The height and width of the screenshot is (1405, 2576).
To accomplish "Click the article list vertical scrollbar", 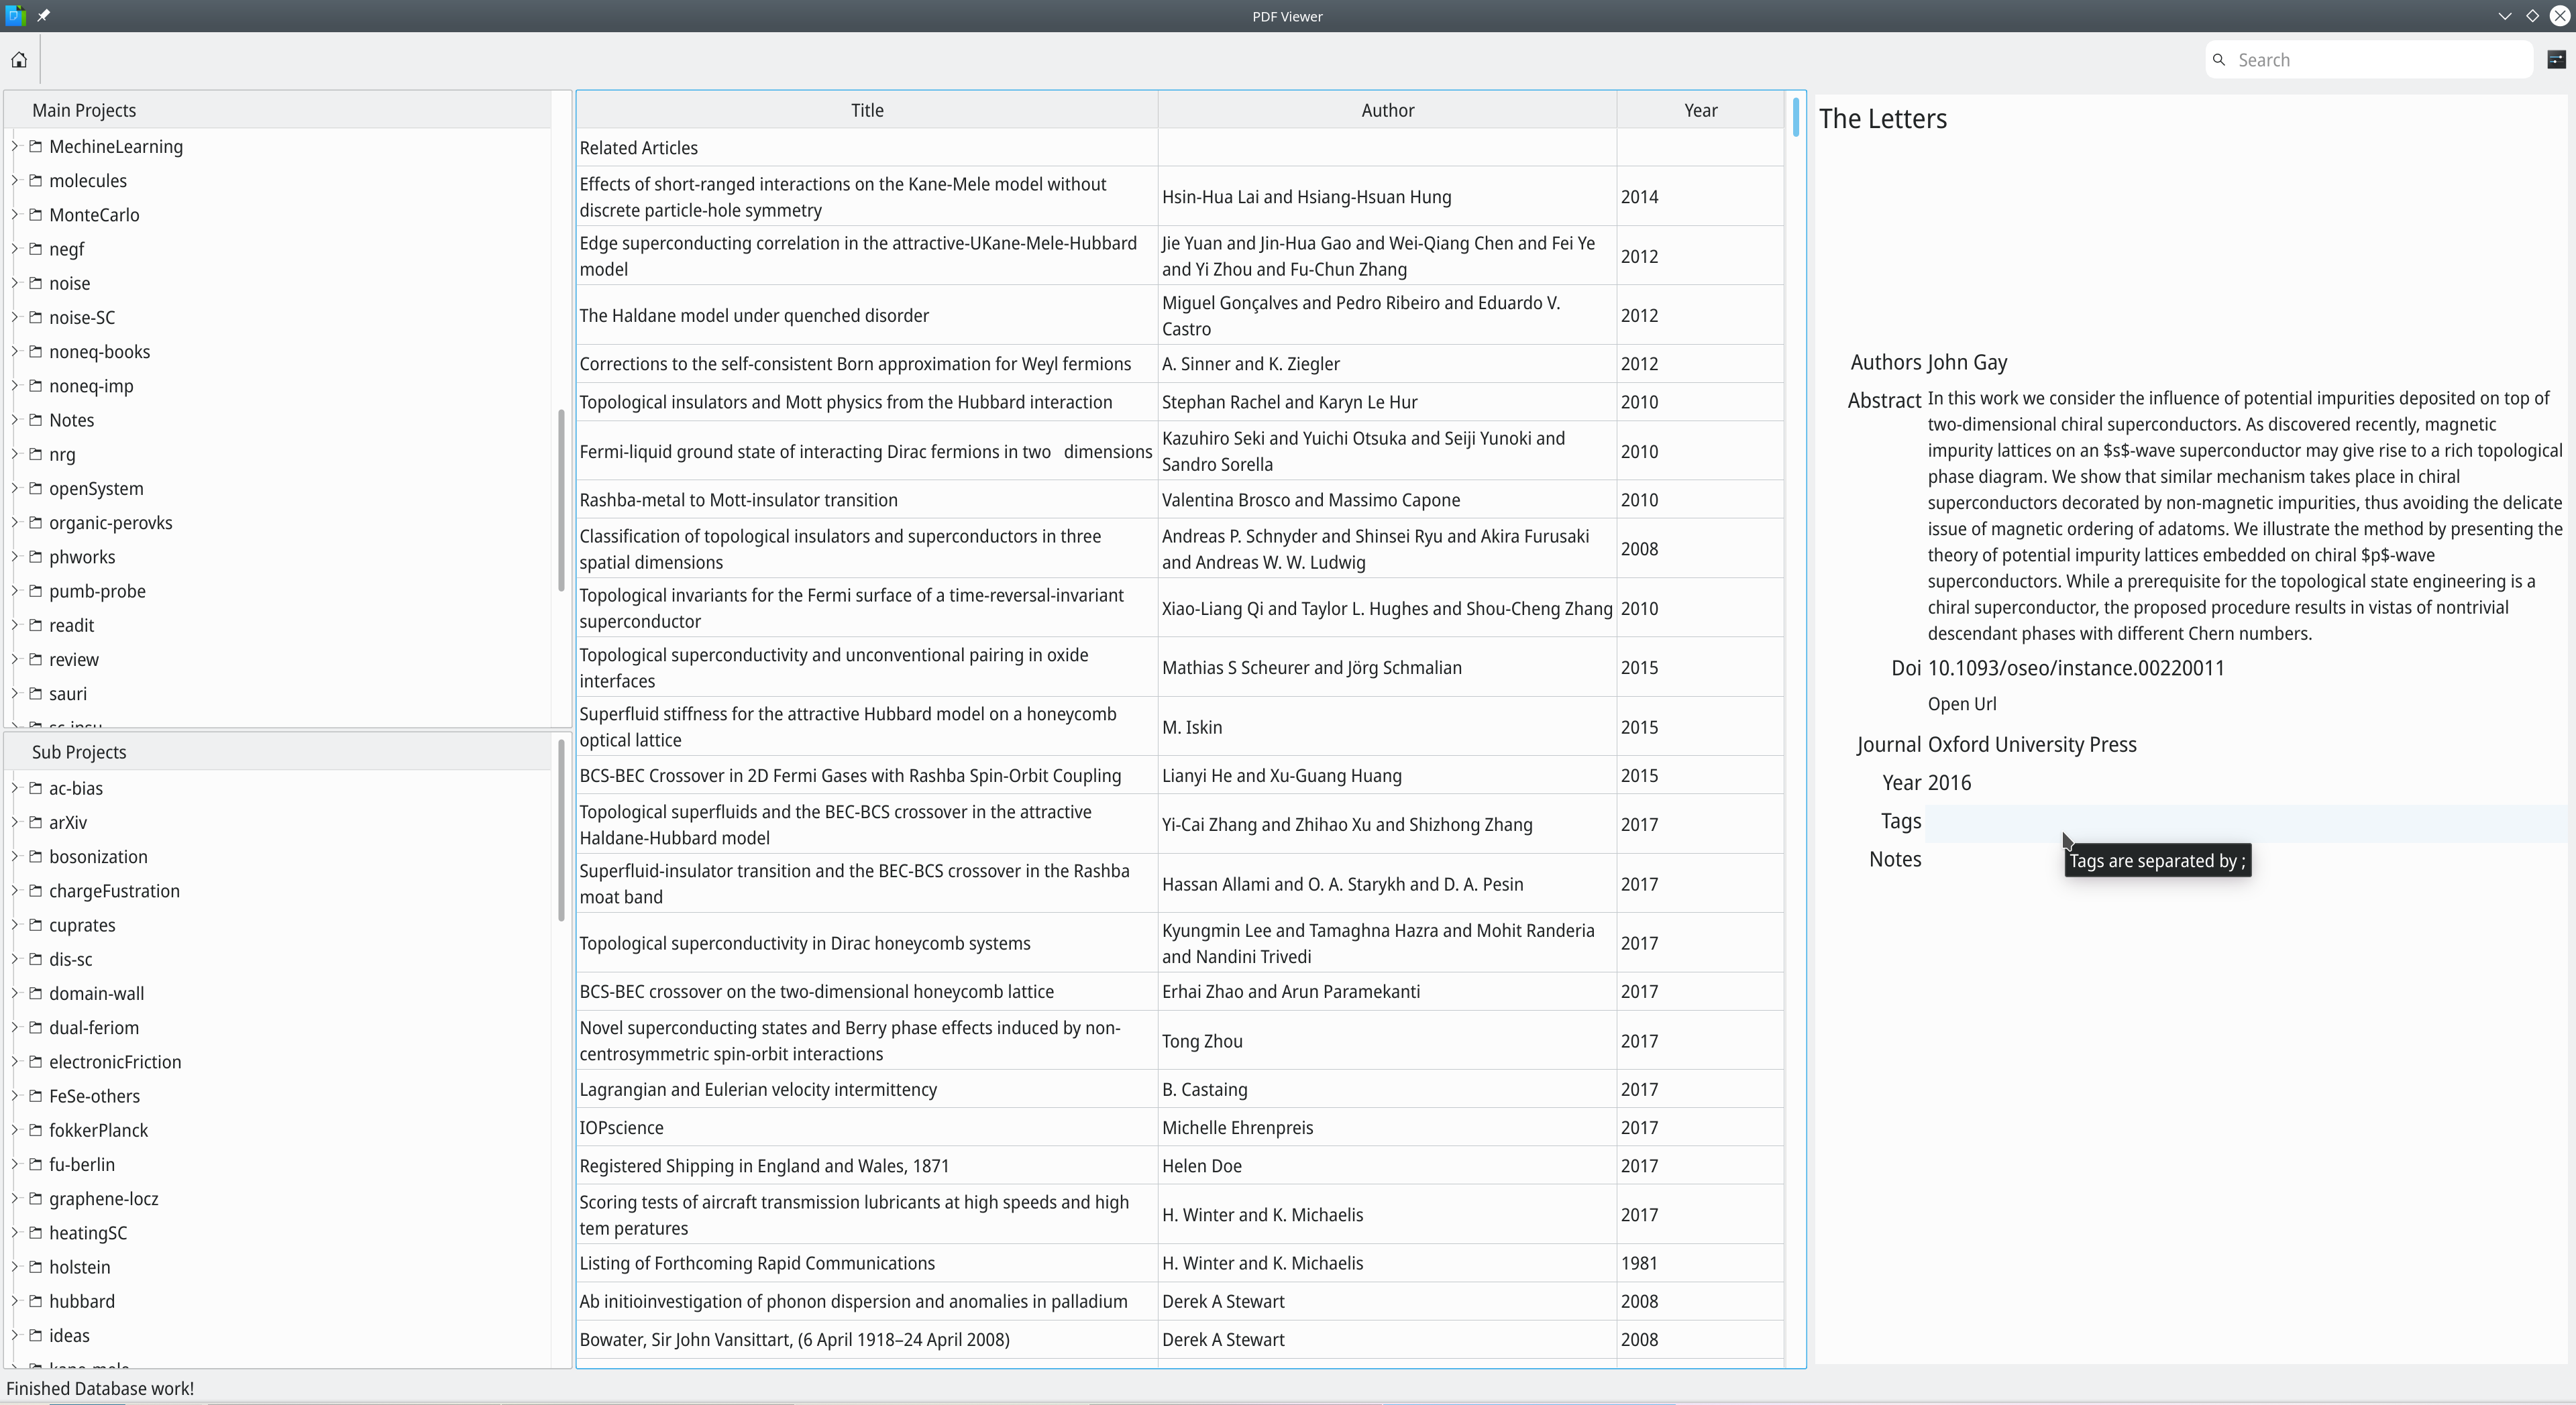I will click(x=1796, y=117).
